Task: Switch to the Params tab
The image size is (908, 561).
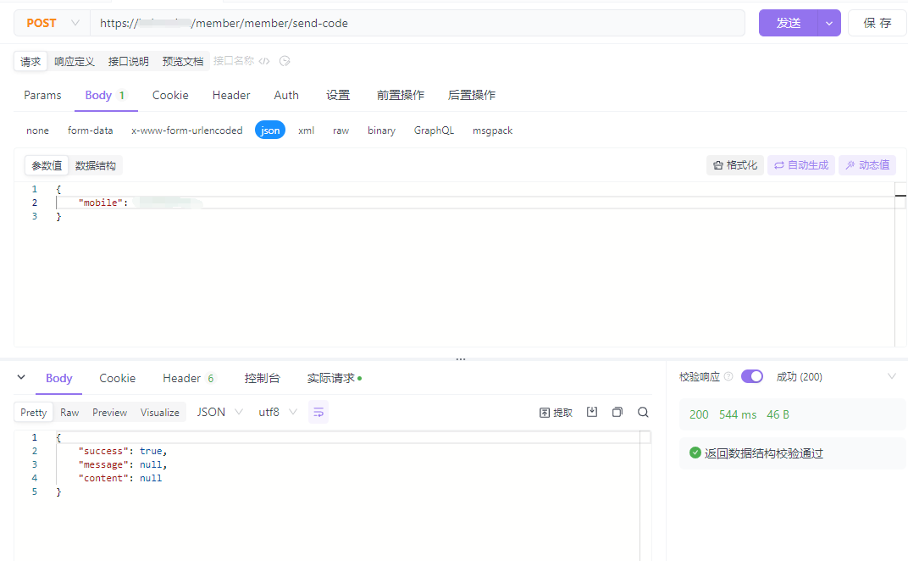Action: (42, 95)
